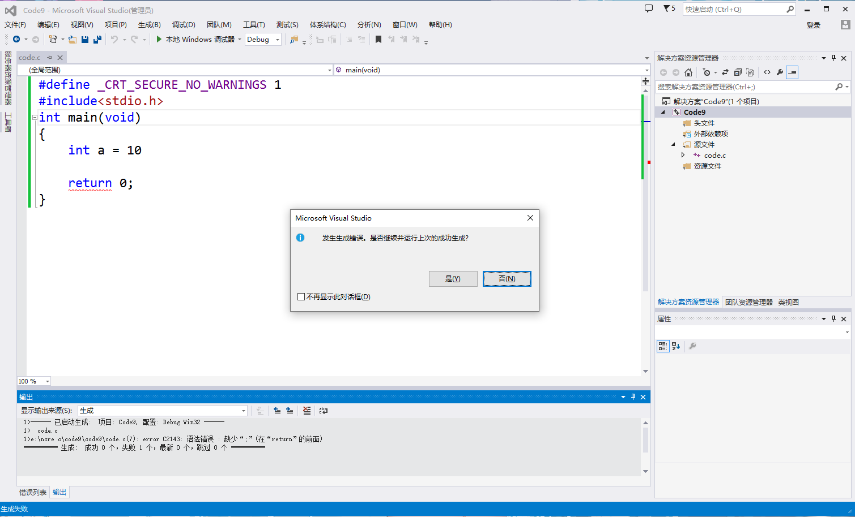The height and width of the screenshot is (517, 855).
Task: Open 生成(B) menu
Action: pos(150,25)
